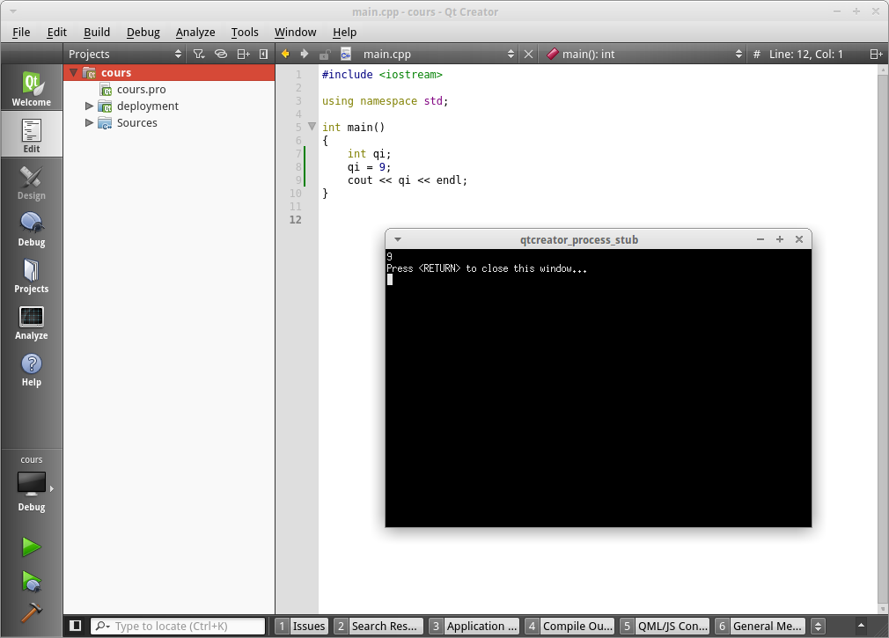Open the Edit menu

(56, 33)
